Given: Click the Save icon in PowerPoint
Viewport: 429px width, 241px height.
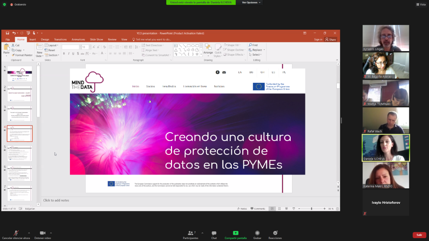Looking at the screenshot, I should (x=8, y=33).
